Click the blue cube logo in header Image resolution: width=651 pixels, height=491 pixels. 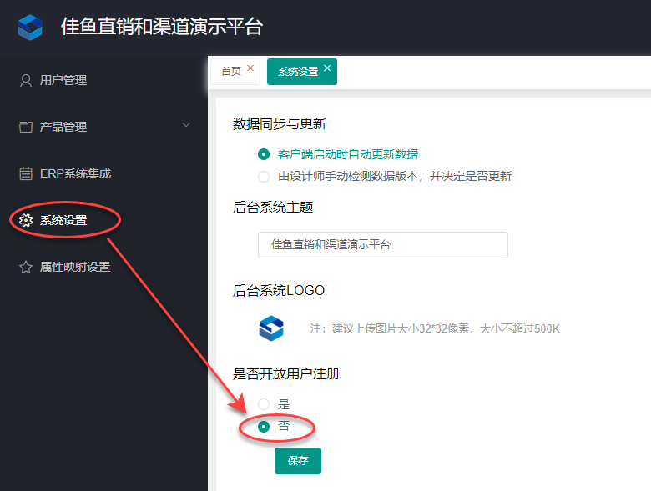(x=30, y=28)
